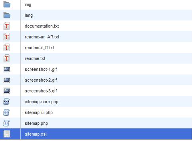Click the text icon next to readme-ar_AR.txt

pos(6,37)
